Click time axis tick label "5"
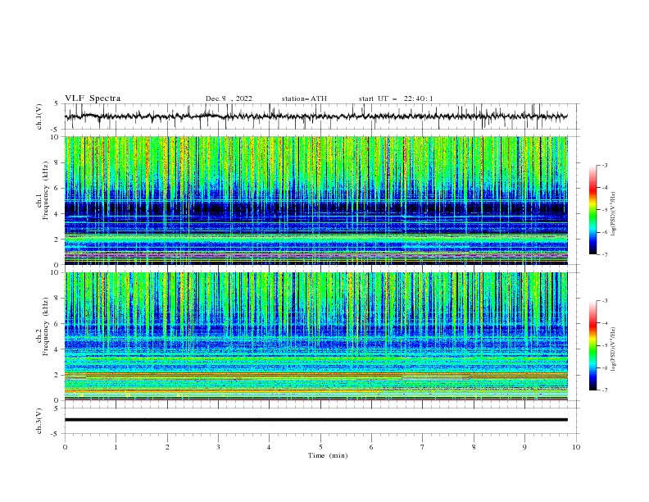 tap(320, 447)
